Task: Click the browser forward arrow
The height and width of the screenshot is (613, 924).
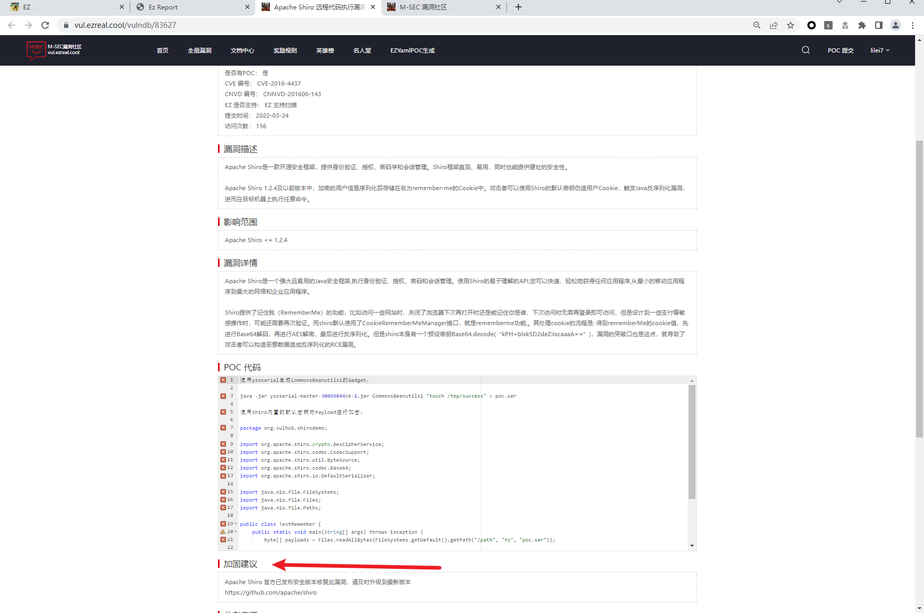Action: click(28, 25)
